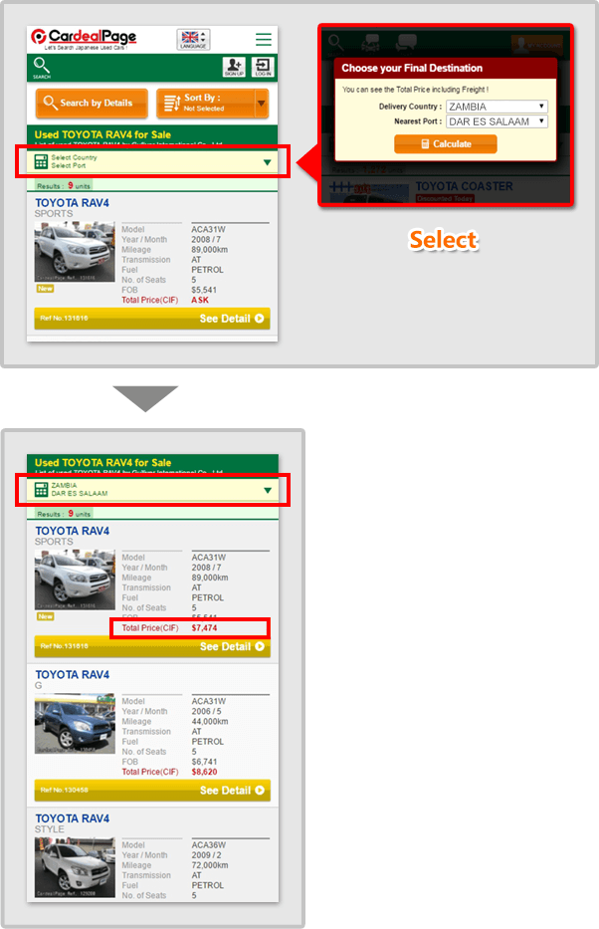The height and width of the screenshot is (929, 599).
Task: Open the language selector flag icon
Action: click(x=193, y=39)
